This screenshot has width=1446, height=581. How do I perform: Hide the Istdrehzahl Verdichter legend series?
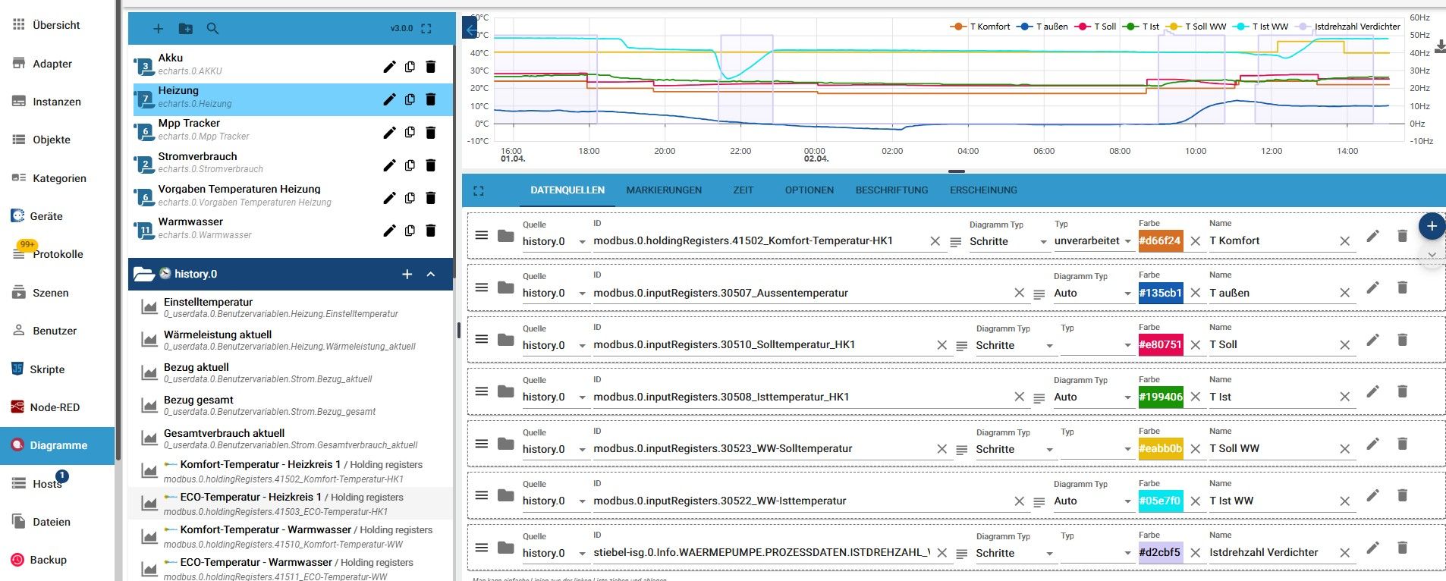pos(1349,27)
